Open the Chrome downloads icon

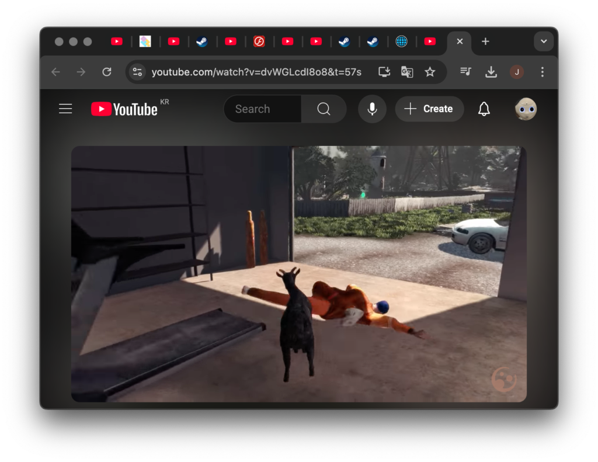tap(491, 72)
